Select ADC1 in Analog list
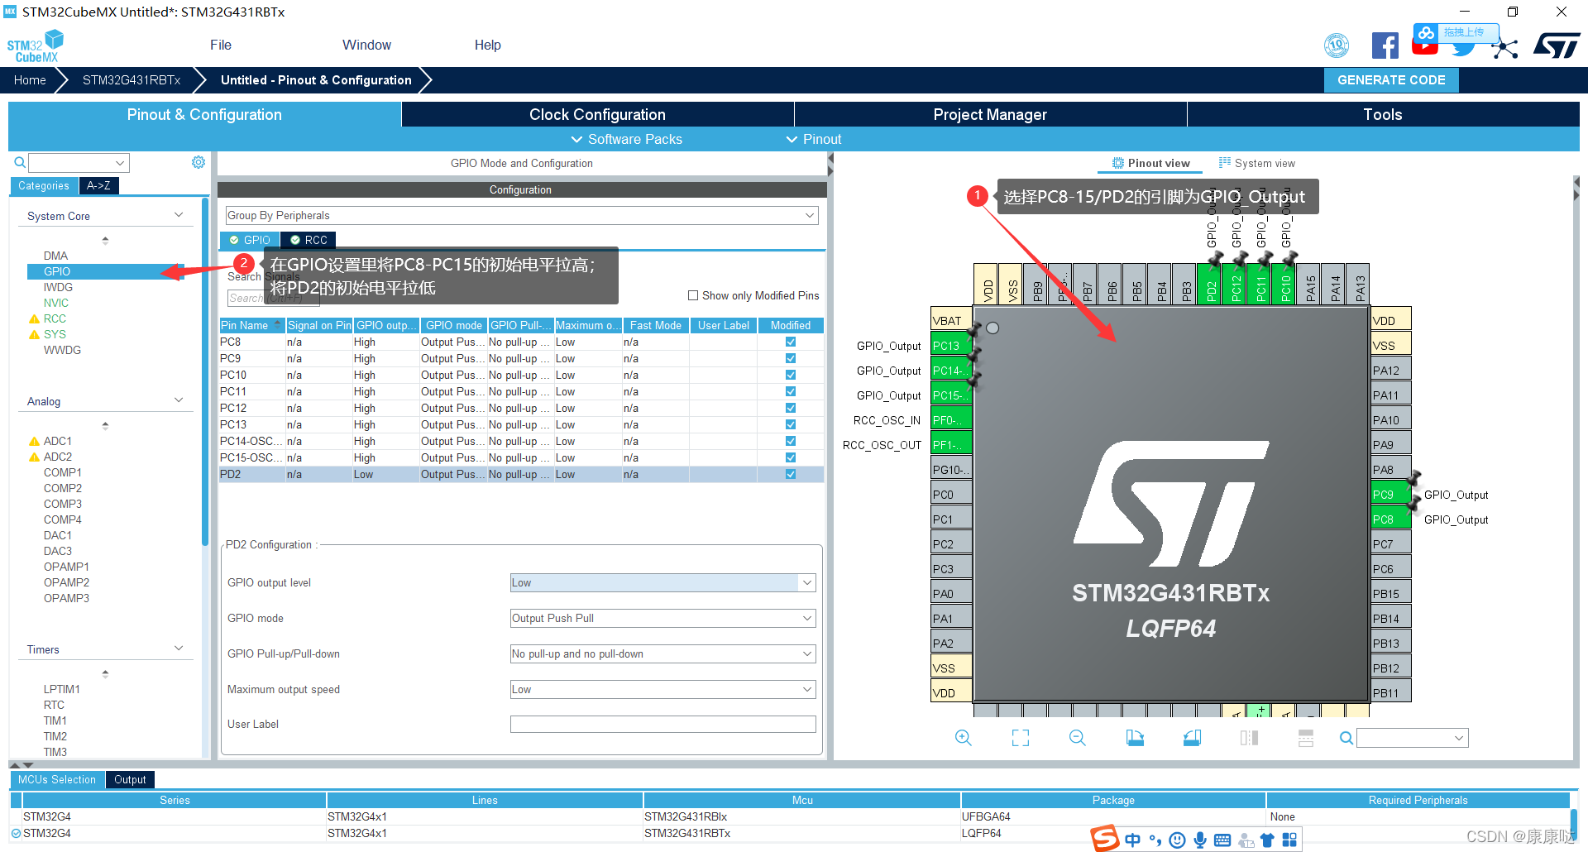Viewport: 1588px width, 852px height. click(x=58, y=441)
